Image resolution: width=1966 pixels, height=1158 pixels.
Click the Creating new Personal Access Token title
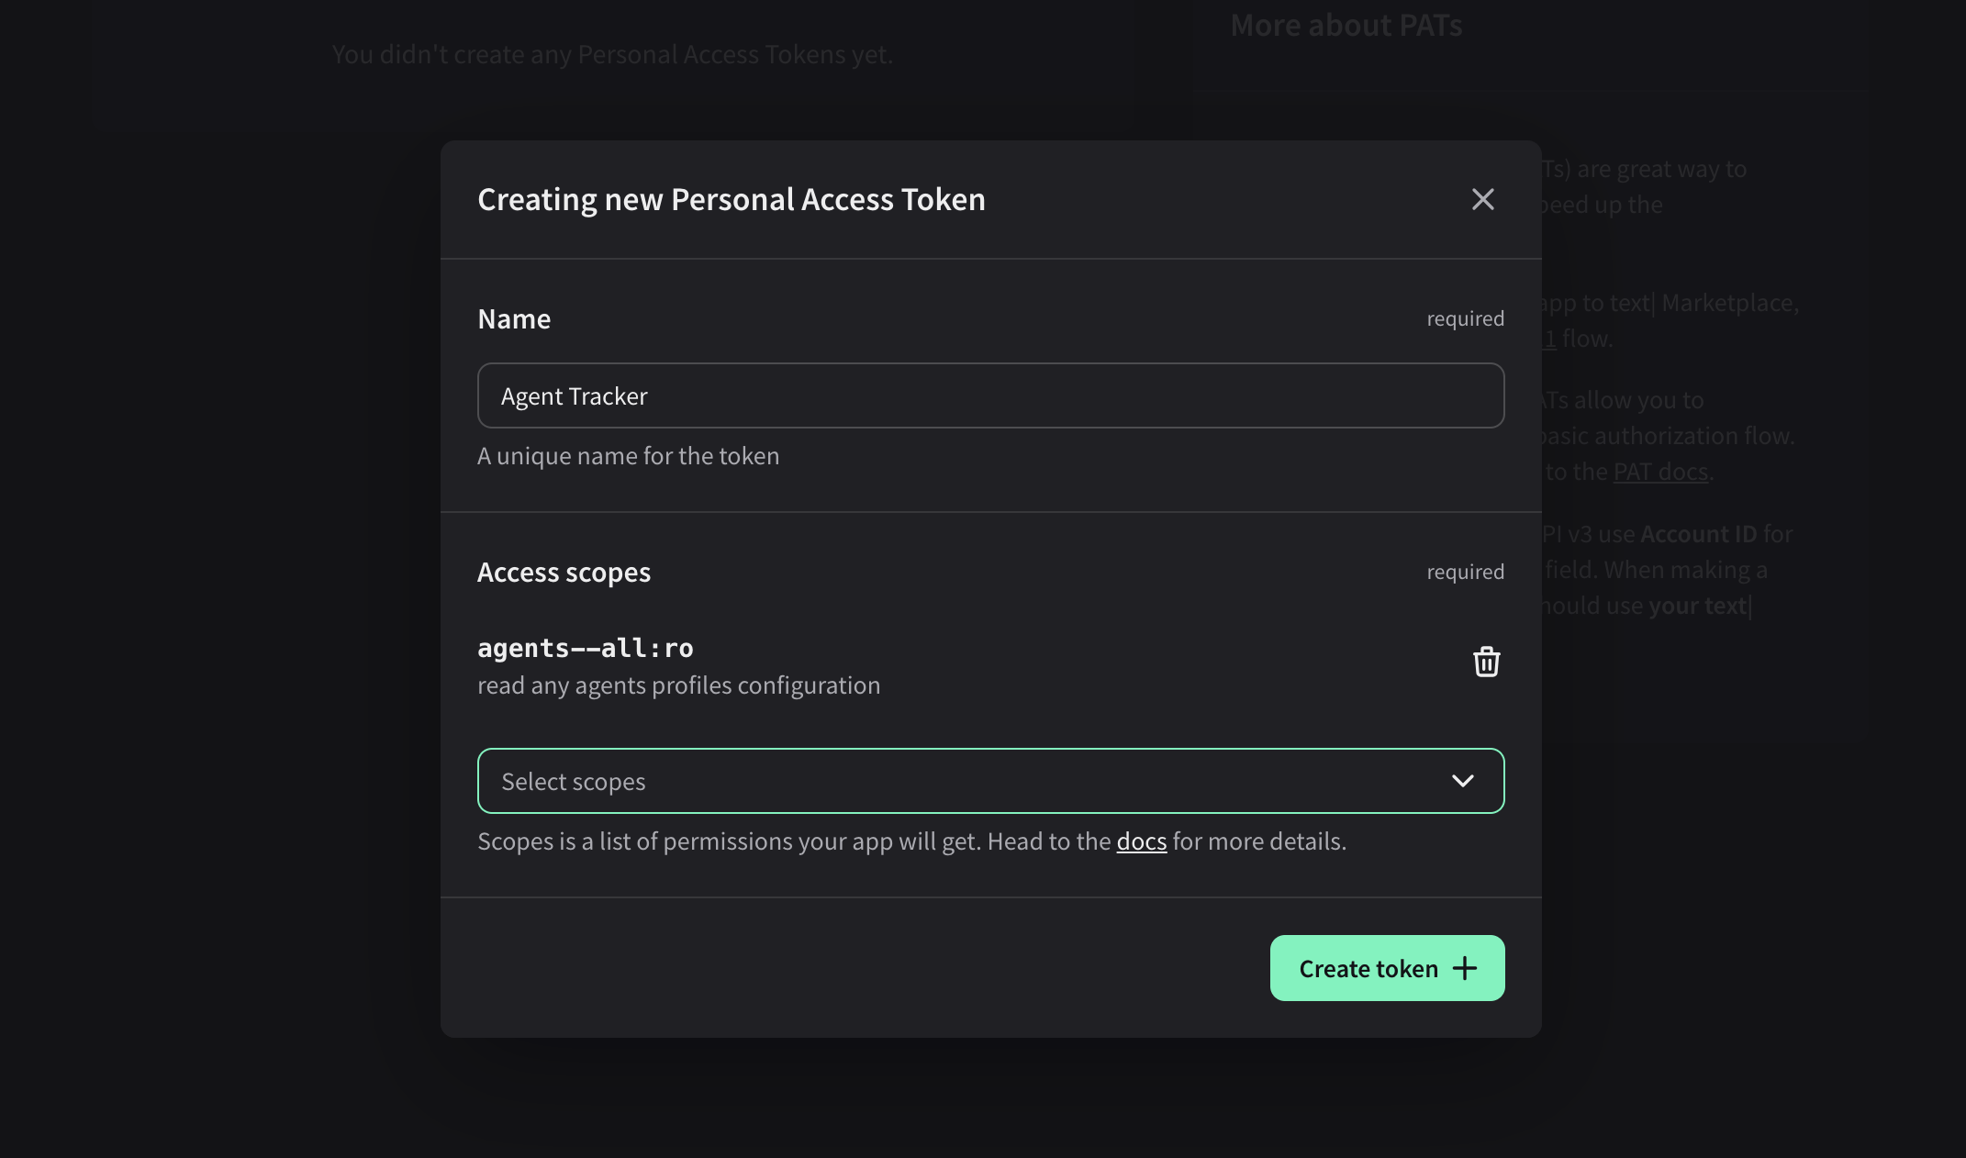coord(731,199)
